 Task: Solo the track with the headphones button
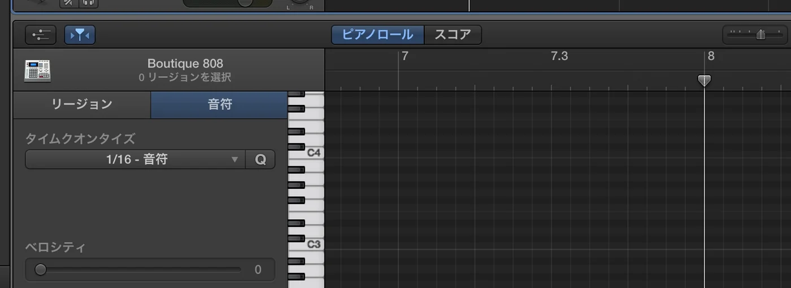point(88,3)
